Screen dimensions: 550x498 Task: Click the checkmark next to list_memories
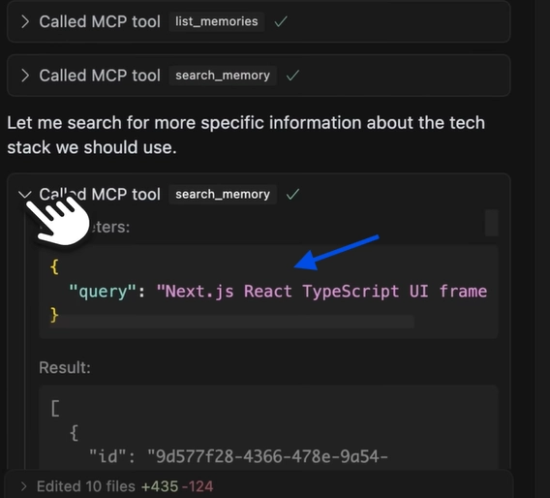pos(281,21)
